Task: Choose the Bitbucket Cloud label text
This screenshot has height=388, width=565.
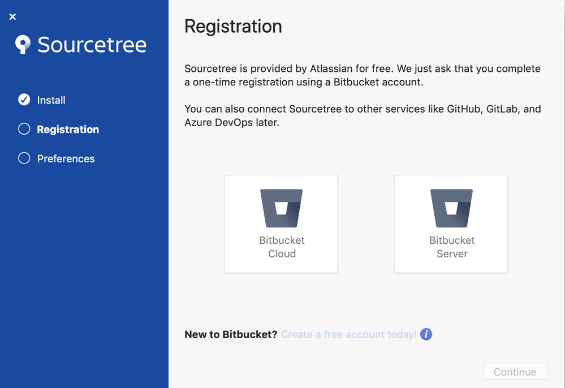Action: tap(282, 247)
